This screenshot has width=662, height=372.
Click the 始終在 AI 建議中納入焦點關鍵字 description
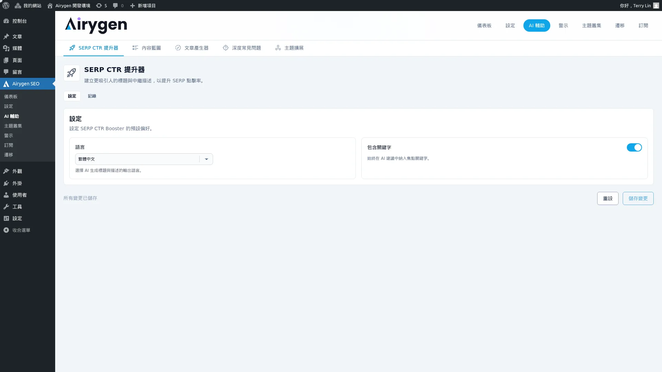[x=399, y=158]
